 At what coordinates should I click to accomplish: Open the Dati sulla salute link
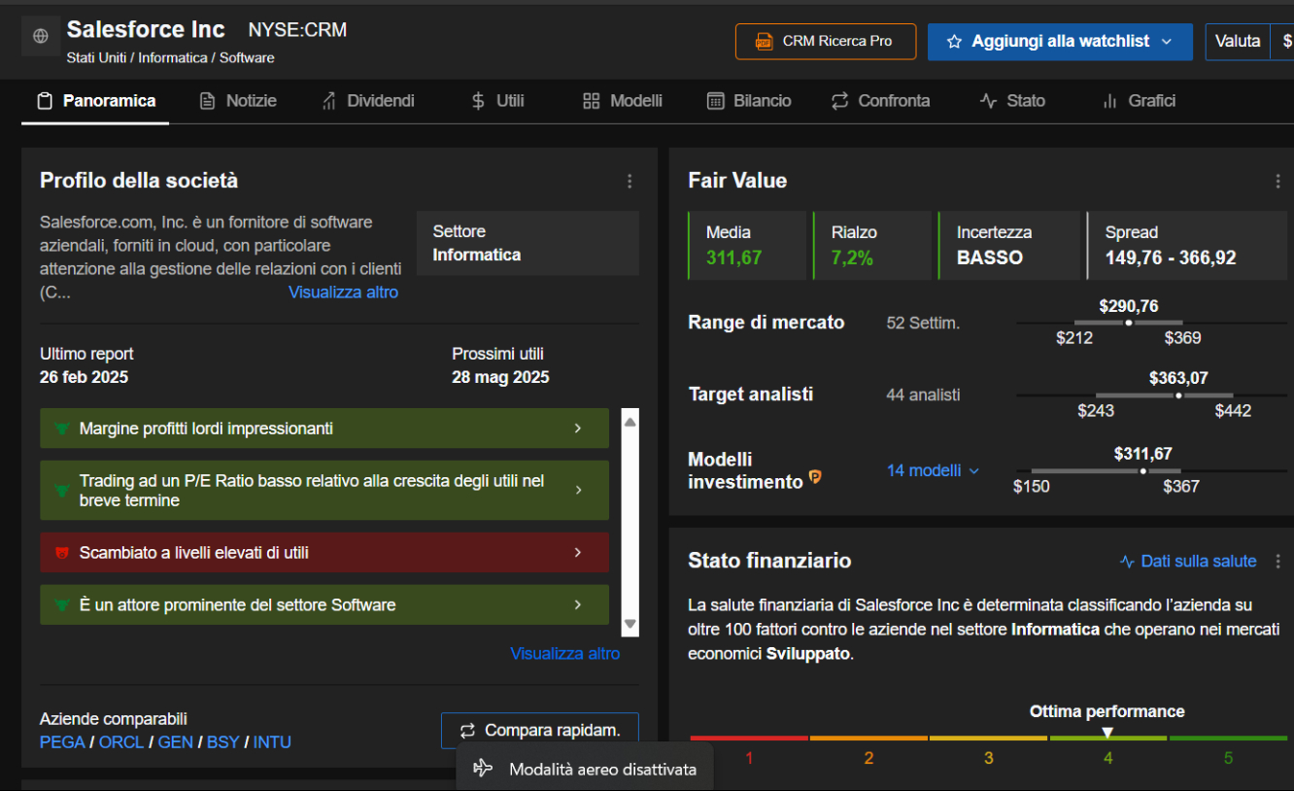coord(1188,562)
